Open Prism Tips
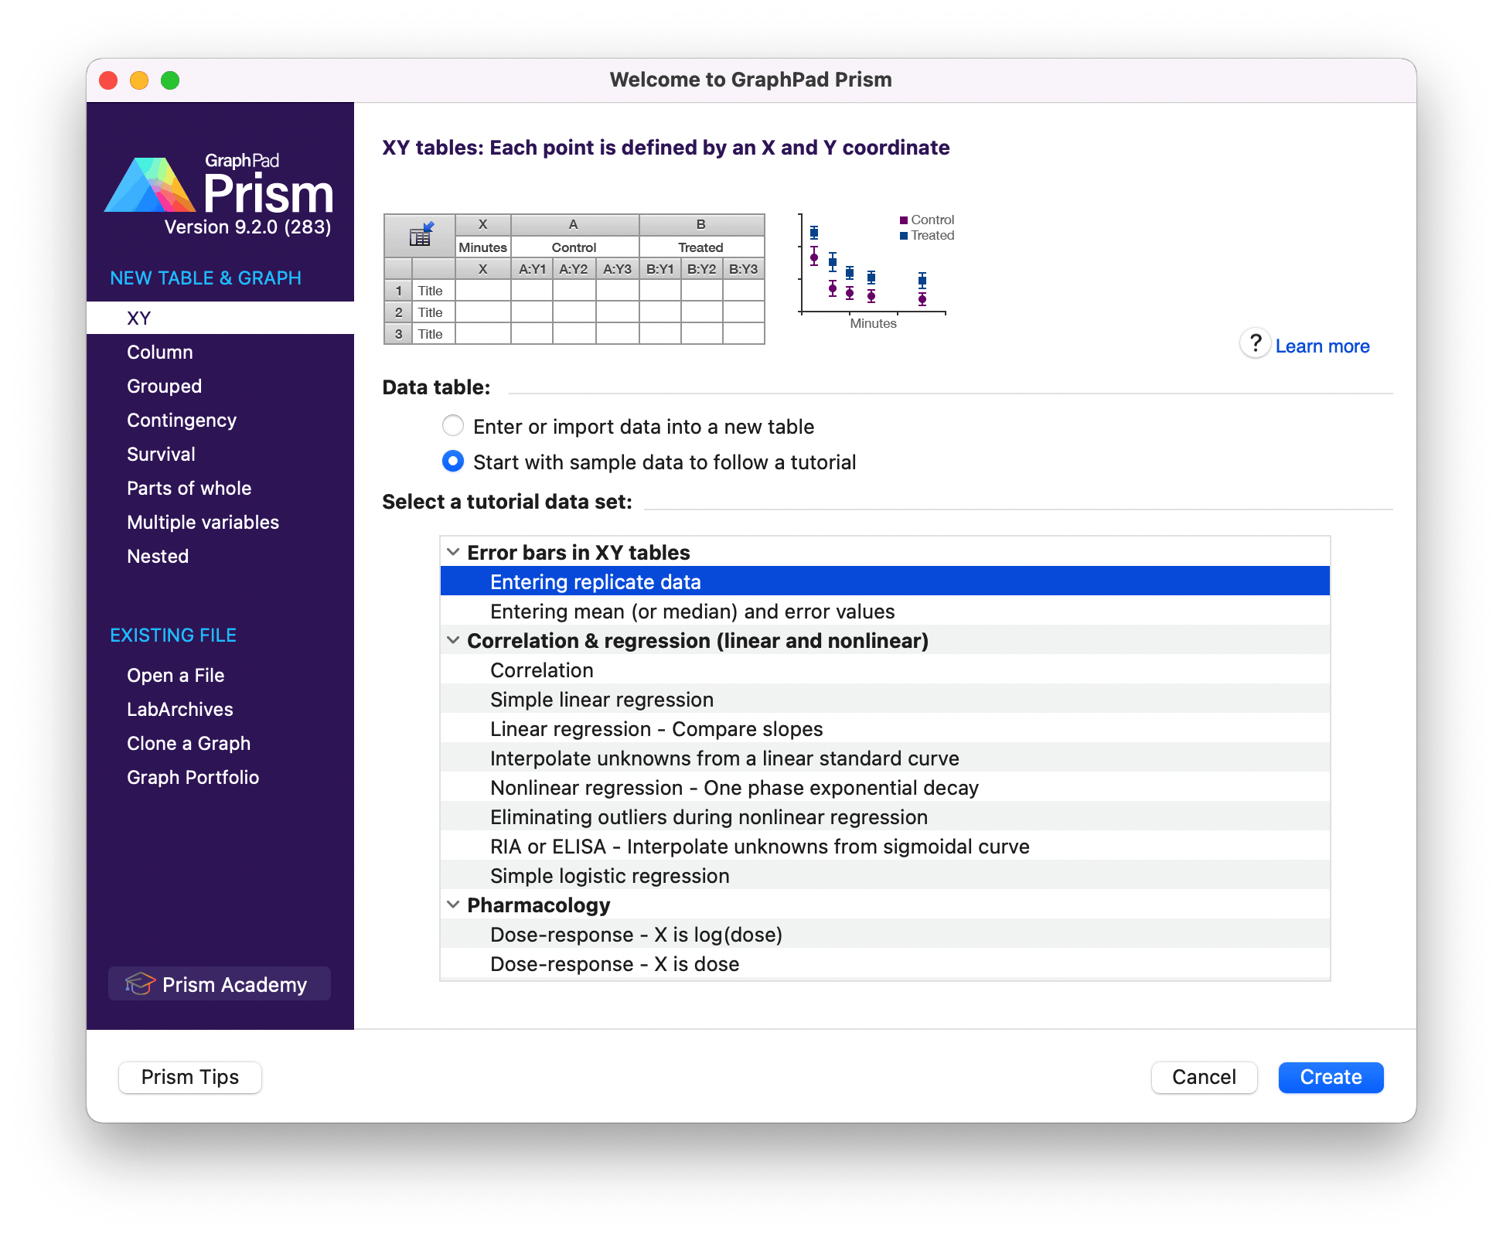 point(189,1077)
